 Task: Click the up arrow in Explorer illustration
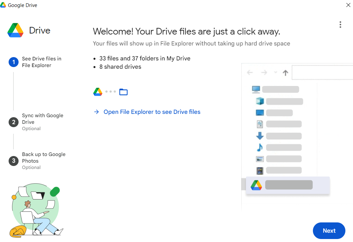285,73
